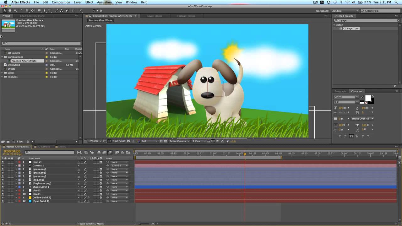Open the viewer resolution Full dropdown
The image size is (402, 226).
point(149,141)
